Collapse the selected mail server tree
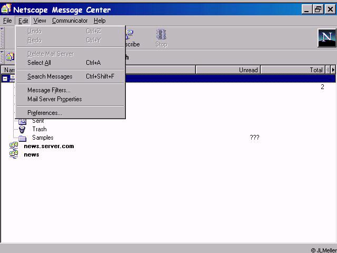Viewport: 337px width, 253px height. 5,79
